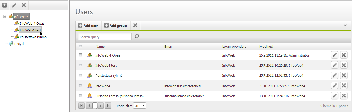Click the Recycle bin icon in the tree
The width and height of the screenshot is (352, 112).
(11, 44)
